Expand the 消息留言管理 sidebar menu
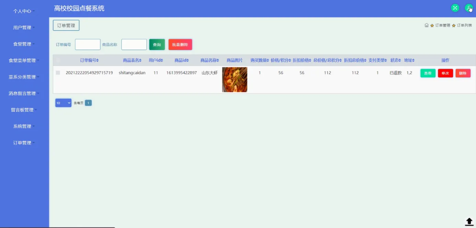 coord(24,93)
